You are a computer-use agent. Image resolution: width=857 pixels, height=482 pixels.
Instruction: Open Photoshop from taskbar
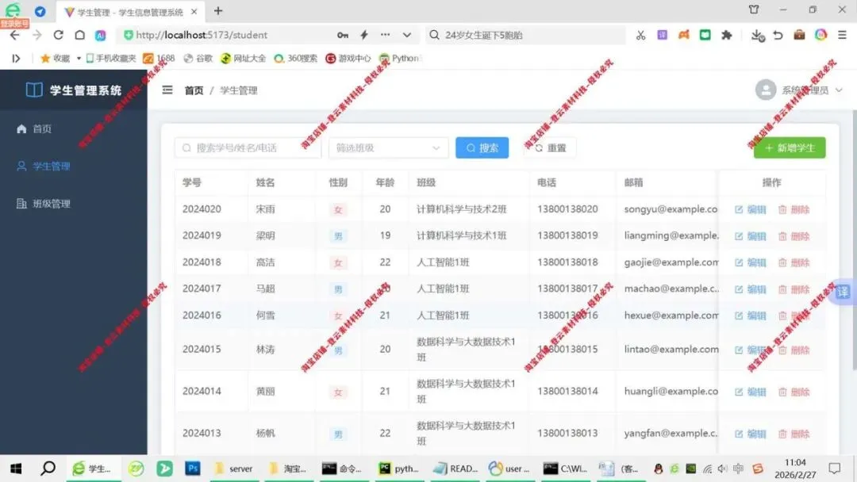coord(192,469)
